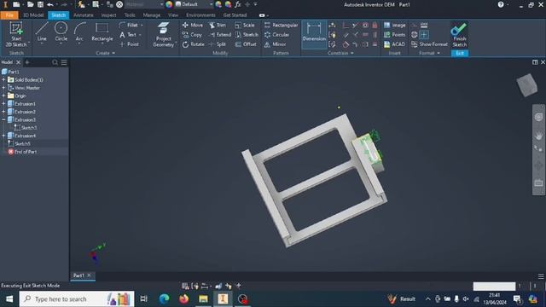Viewport: 546px width, 307px height.
Task: Select the Move command
Action: coord(193,25)
